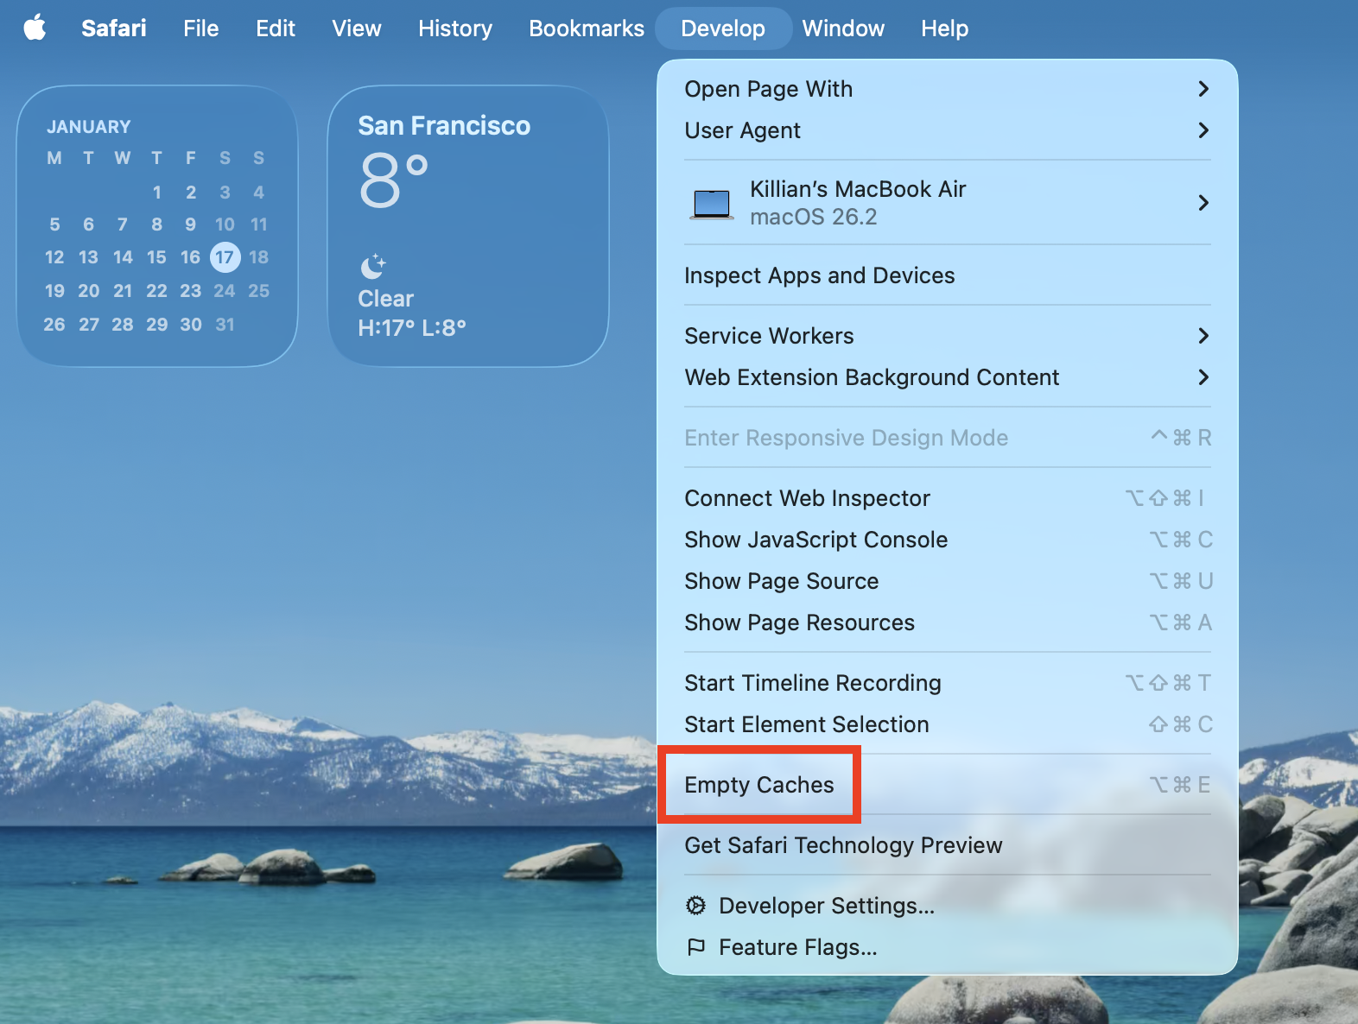Click highlighted day 17 in calendar
Screen dimensions: 1358x1024
[x=225, y=257]
